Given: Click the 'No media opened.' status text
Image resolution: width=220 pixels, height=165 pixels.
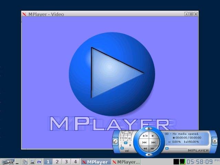Looking at the screenshot, I should (x=186, y=134).
